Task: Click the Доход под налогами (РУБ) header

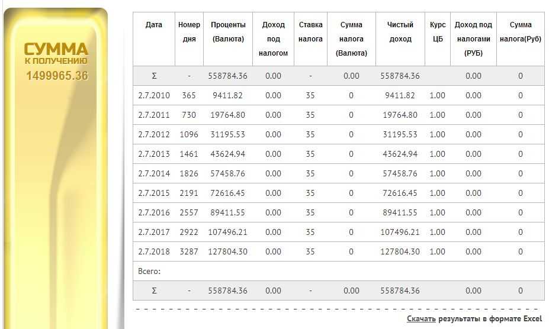Action: (473, 39)
